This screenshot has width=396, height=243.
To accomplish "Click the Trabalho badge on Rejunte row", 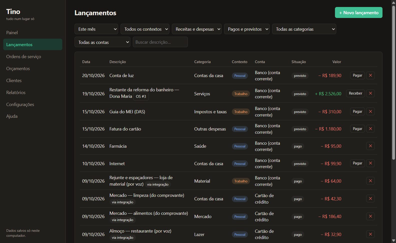I will click(241, 181).
